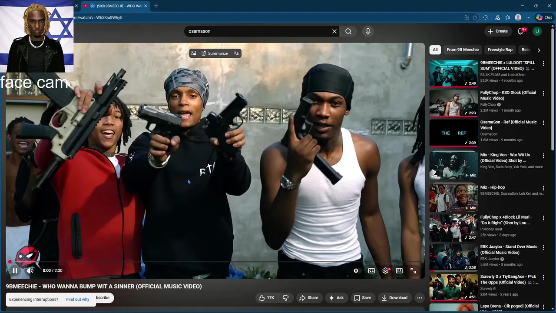Clear the search box with the X icon
The height and width of the screenshot is (313, 556).
pos(334,31)
